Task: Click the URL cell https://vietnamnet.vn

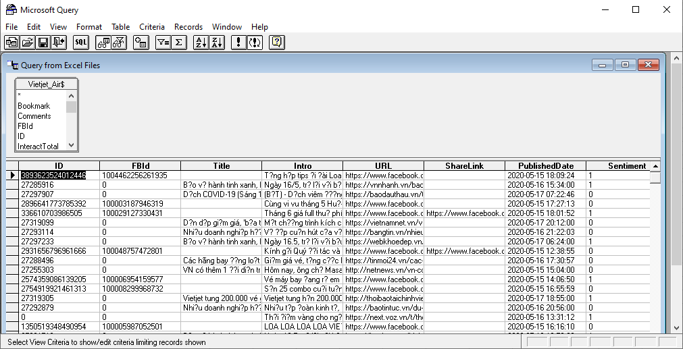Action: (383, 223)
